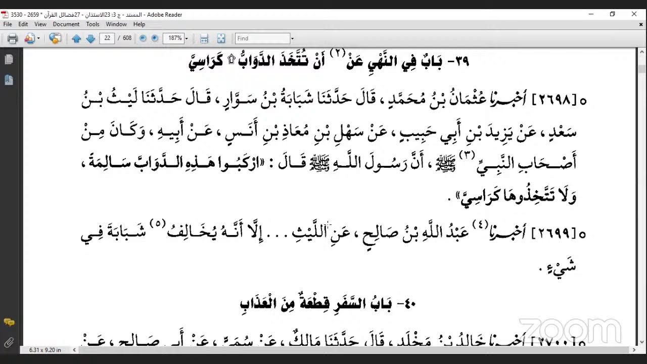Click the Find search box

click(x=262, y=38)
